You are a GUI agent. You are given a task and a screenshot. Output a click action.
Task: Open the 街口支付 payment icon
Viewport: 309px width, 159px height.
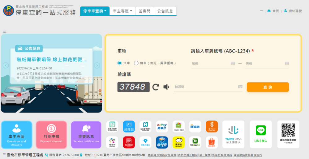129,142
